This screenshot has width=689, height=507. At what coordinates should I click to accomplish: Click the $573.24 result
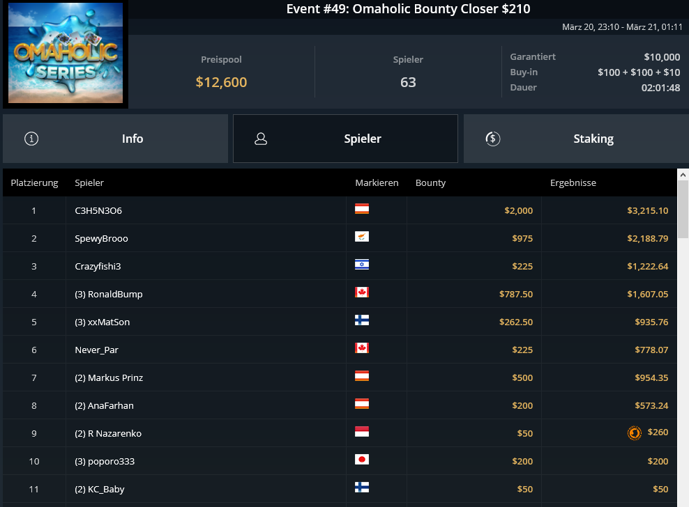[x=651, y=406]
